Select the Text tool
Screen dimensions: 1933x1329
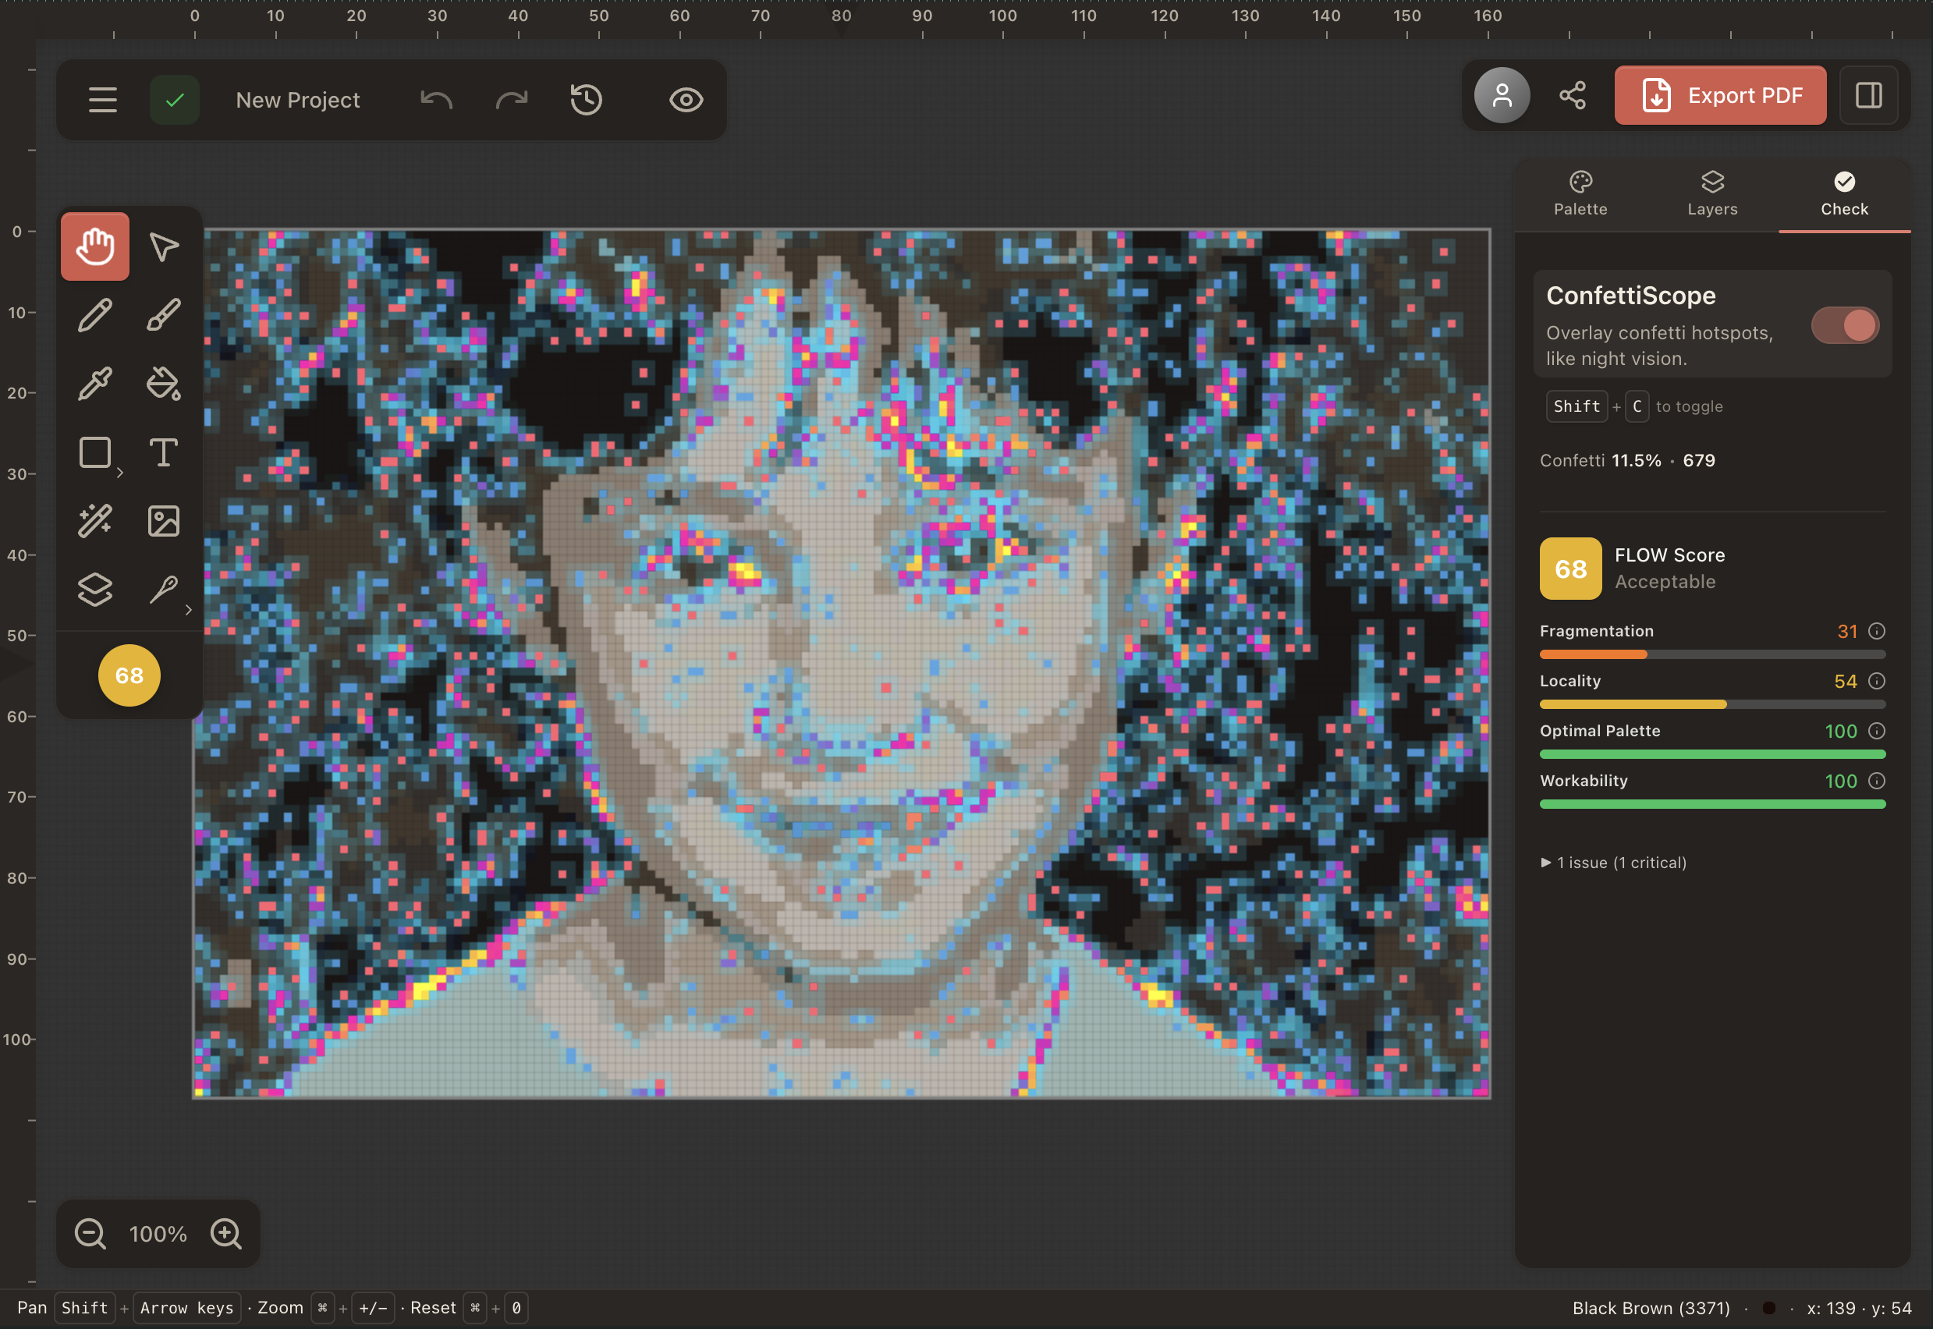point(163,453)
